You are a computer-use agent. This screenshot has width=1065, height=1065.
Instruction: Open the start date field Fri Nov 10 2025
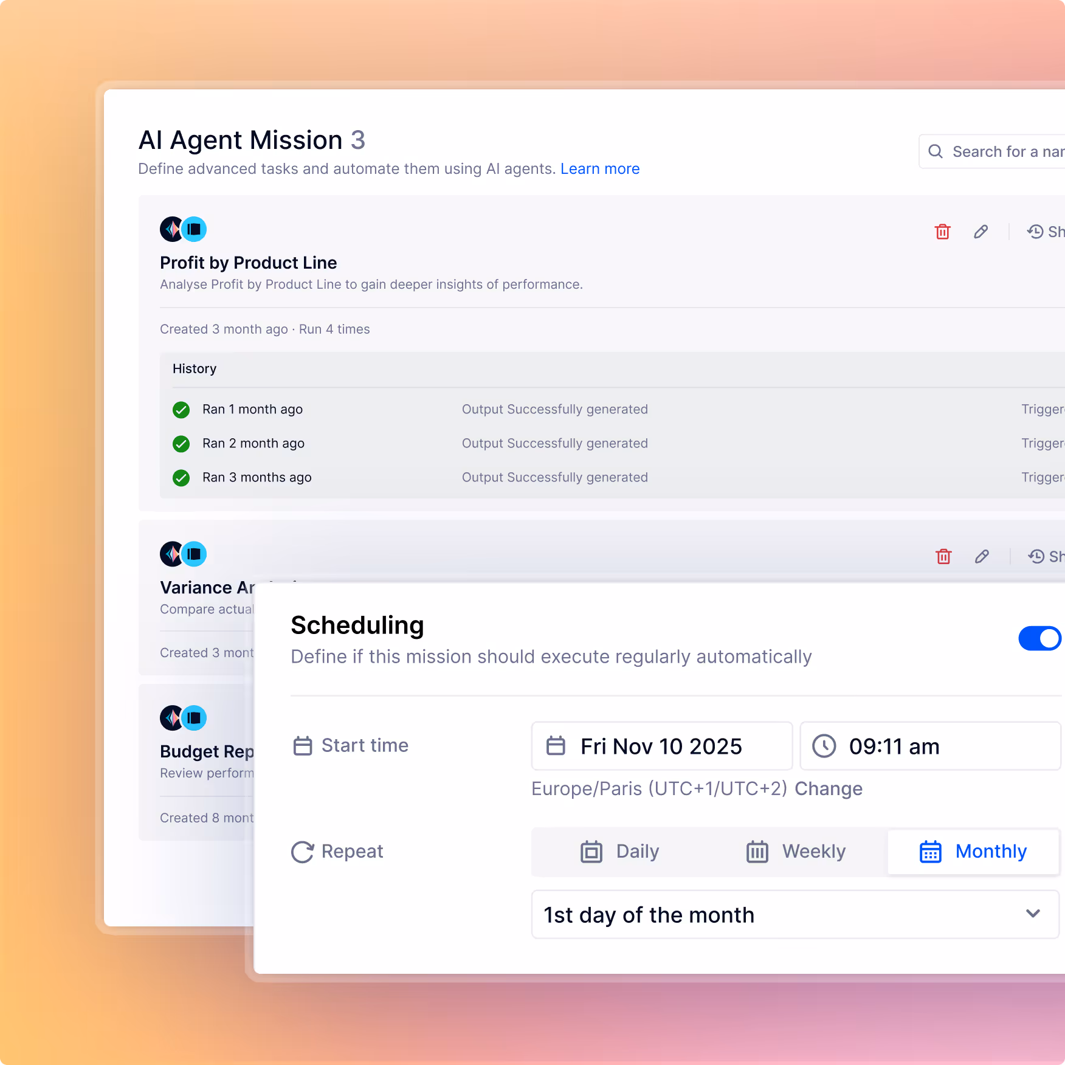(x=662, y=746)
